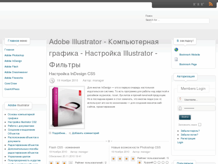The height and width of the screenshot is (164, 218).
Task: Click the user icon in Username field
Action: pos(180,99)
